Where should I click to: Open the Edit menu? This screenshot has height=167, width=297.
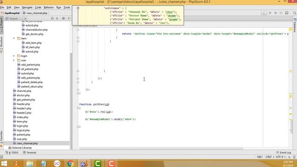(x=9, y=7)
